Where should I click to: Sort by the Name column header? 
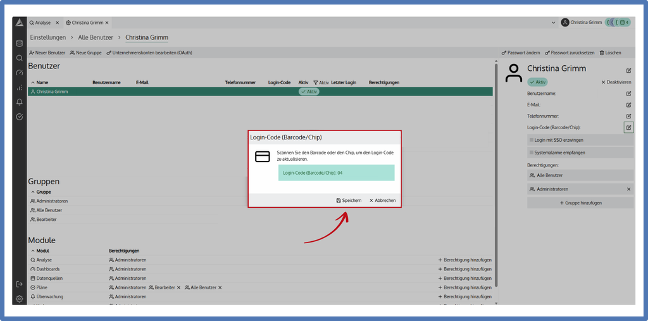tap(40, 83)
